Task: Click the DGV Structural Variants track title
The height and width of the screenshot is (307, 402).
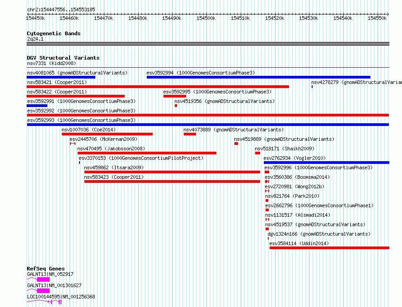Action: 63,58
